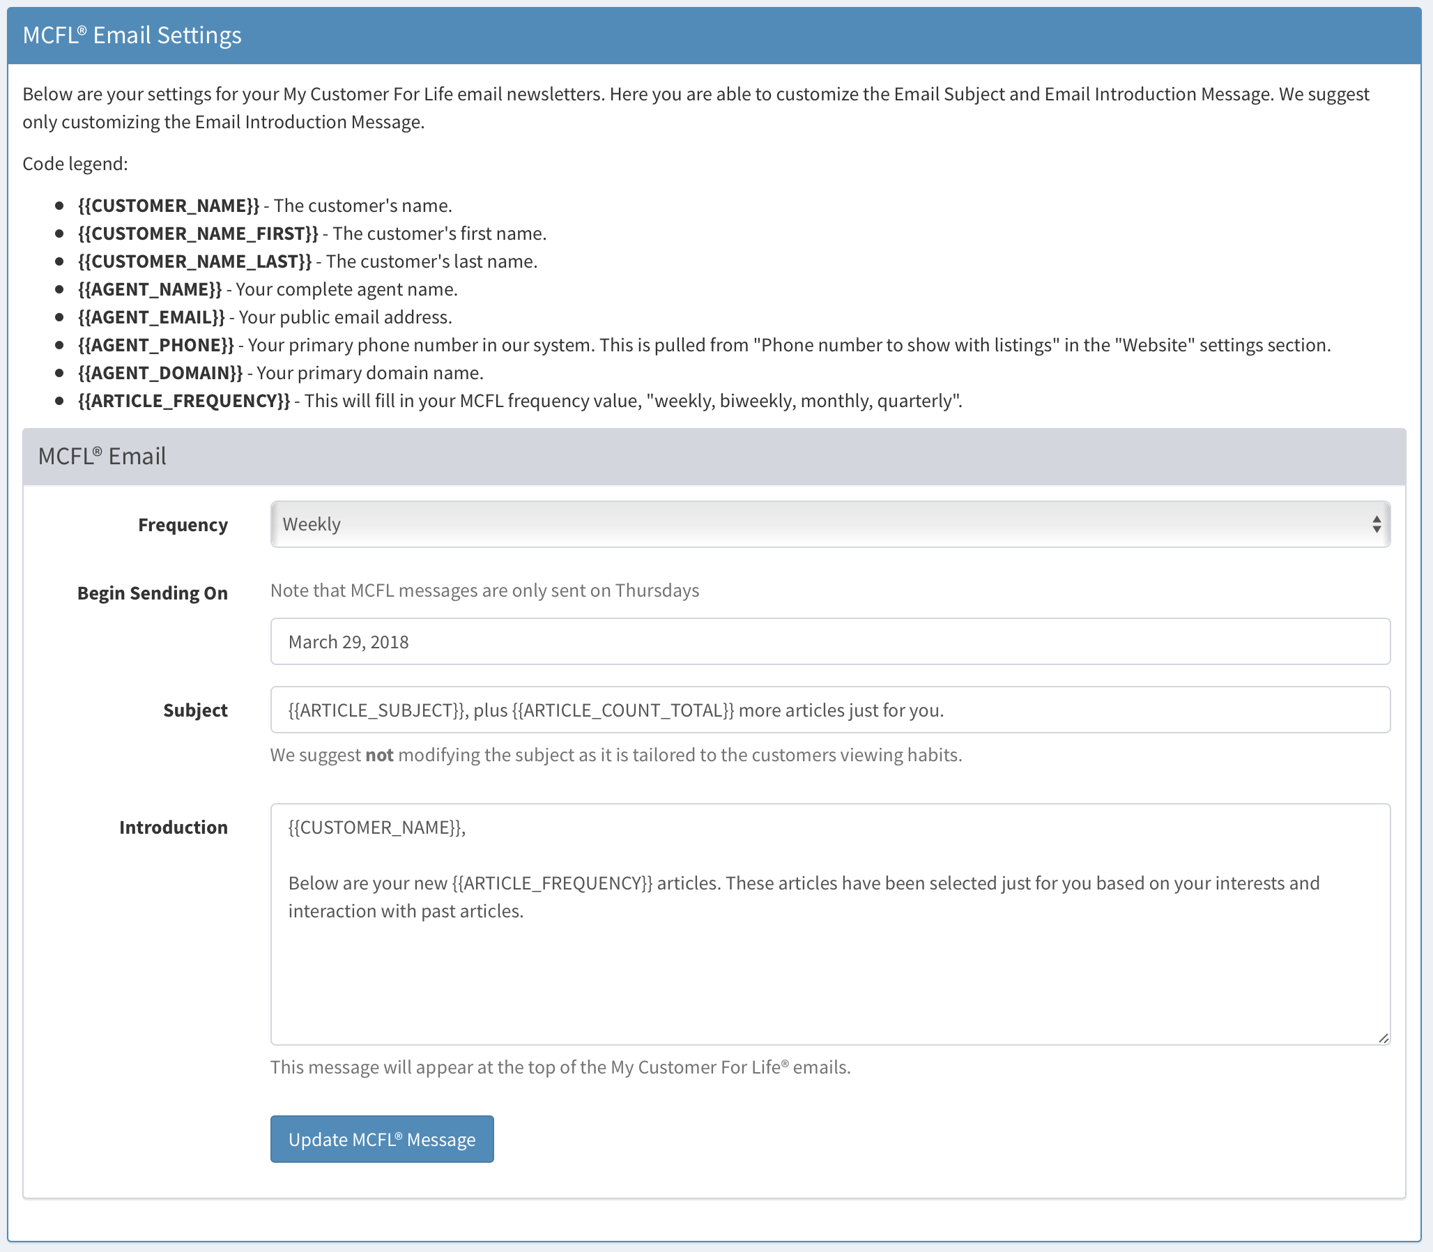Click the {{CUSTOMER_NAME}} legend code

pyautogui.click(x=169, y=206)
